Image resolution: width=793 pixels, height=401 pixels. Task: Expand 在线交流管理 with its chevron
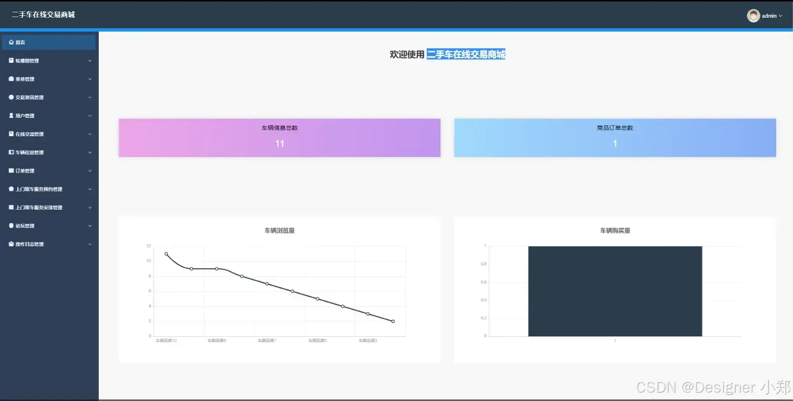point(90,134)
